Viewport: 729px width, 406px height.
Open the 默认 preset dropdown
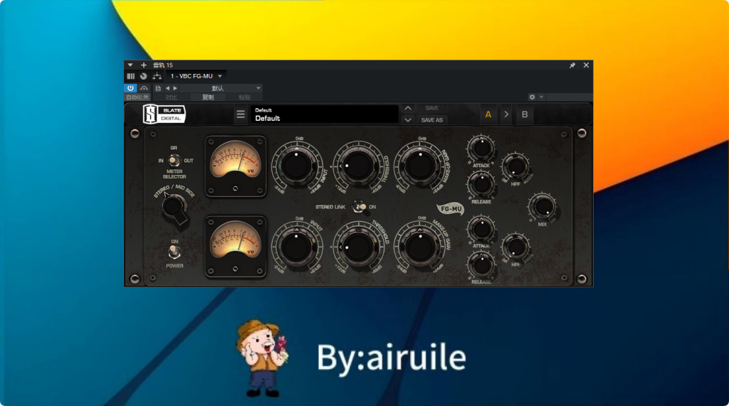(221, 88)
